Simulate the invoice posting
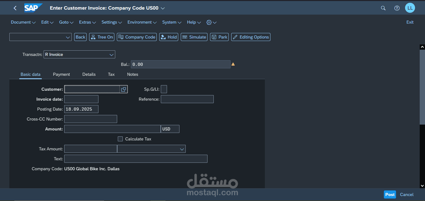The height and width of the screenshot is (201, 425). 194,37
